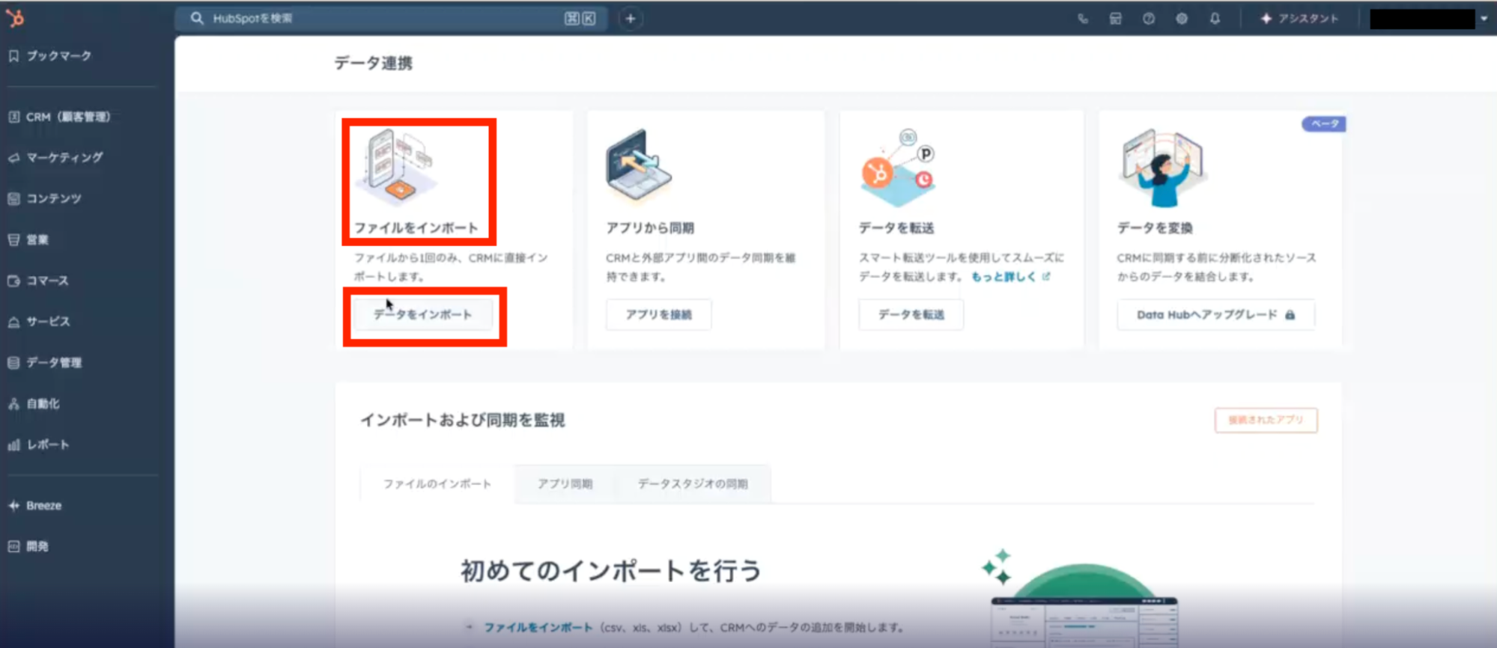The height and width of the screenshot is (648, 1497).
Task: Open the notifications bell
Action: pos(1215,19)
